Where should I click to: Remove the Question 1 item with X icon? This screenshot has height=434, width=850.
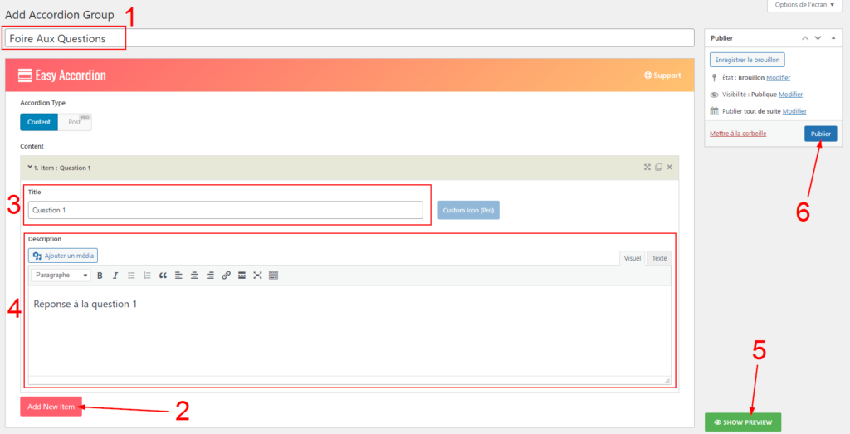(x=670, y=167)
